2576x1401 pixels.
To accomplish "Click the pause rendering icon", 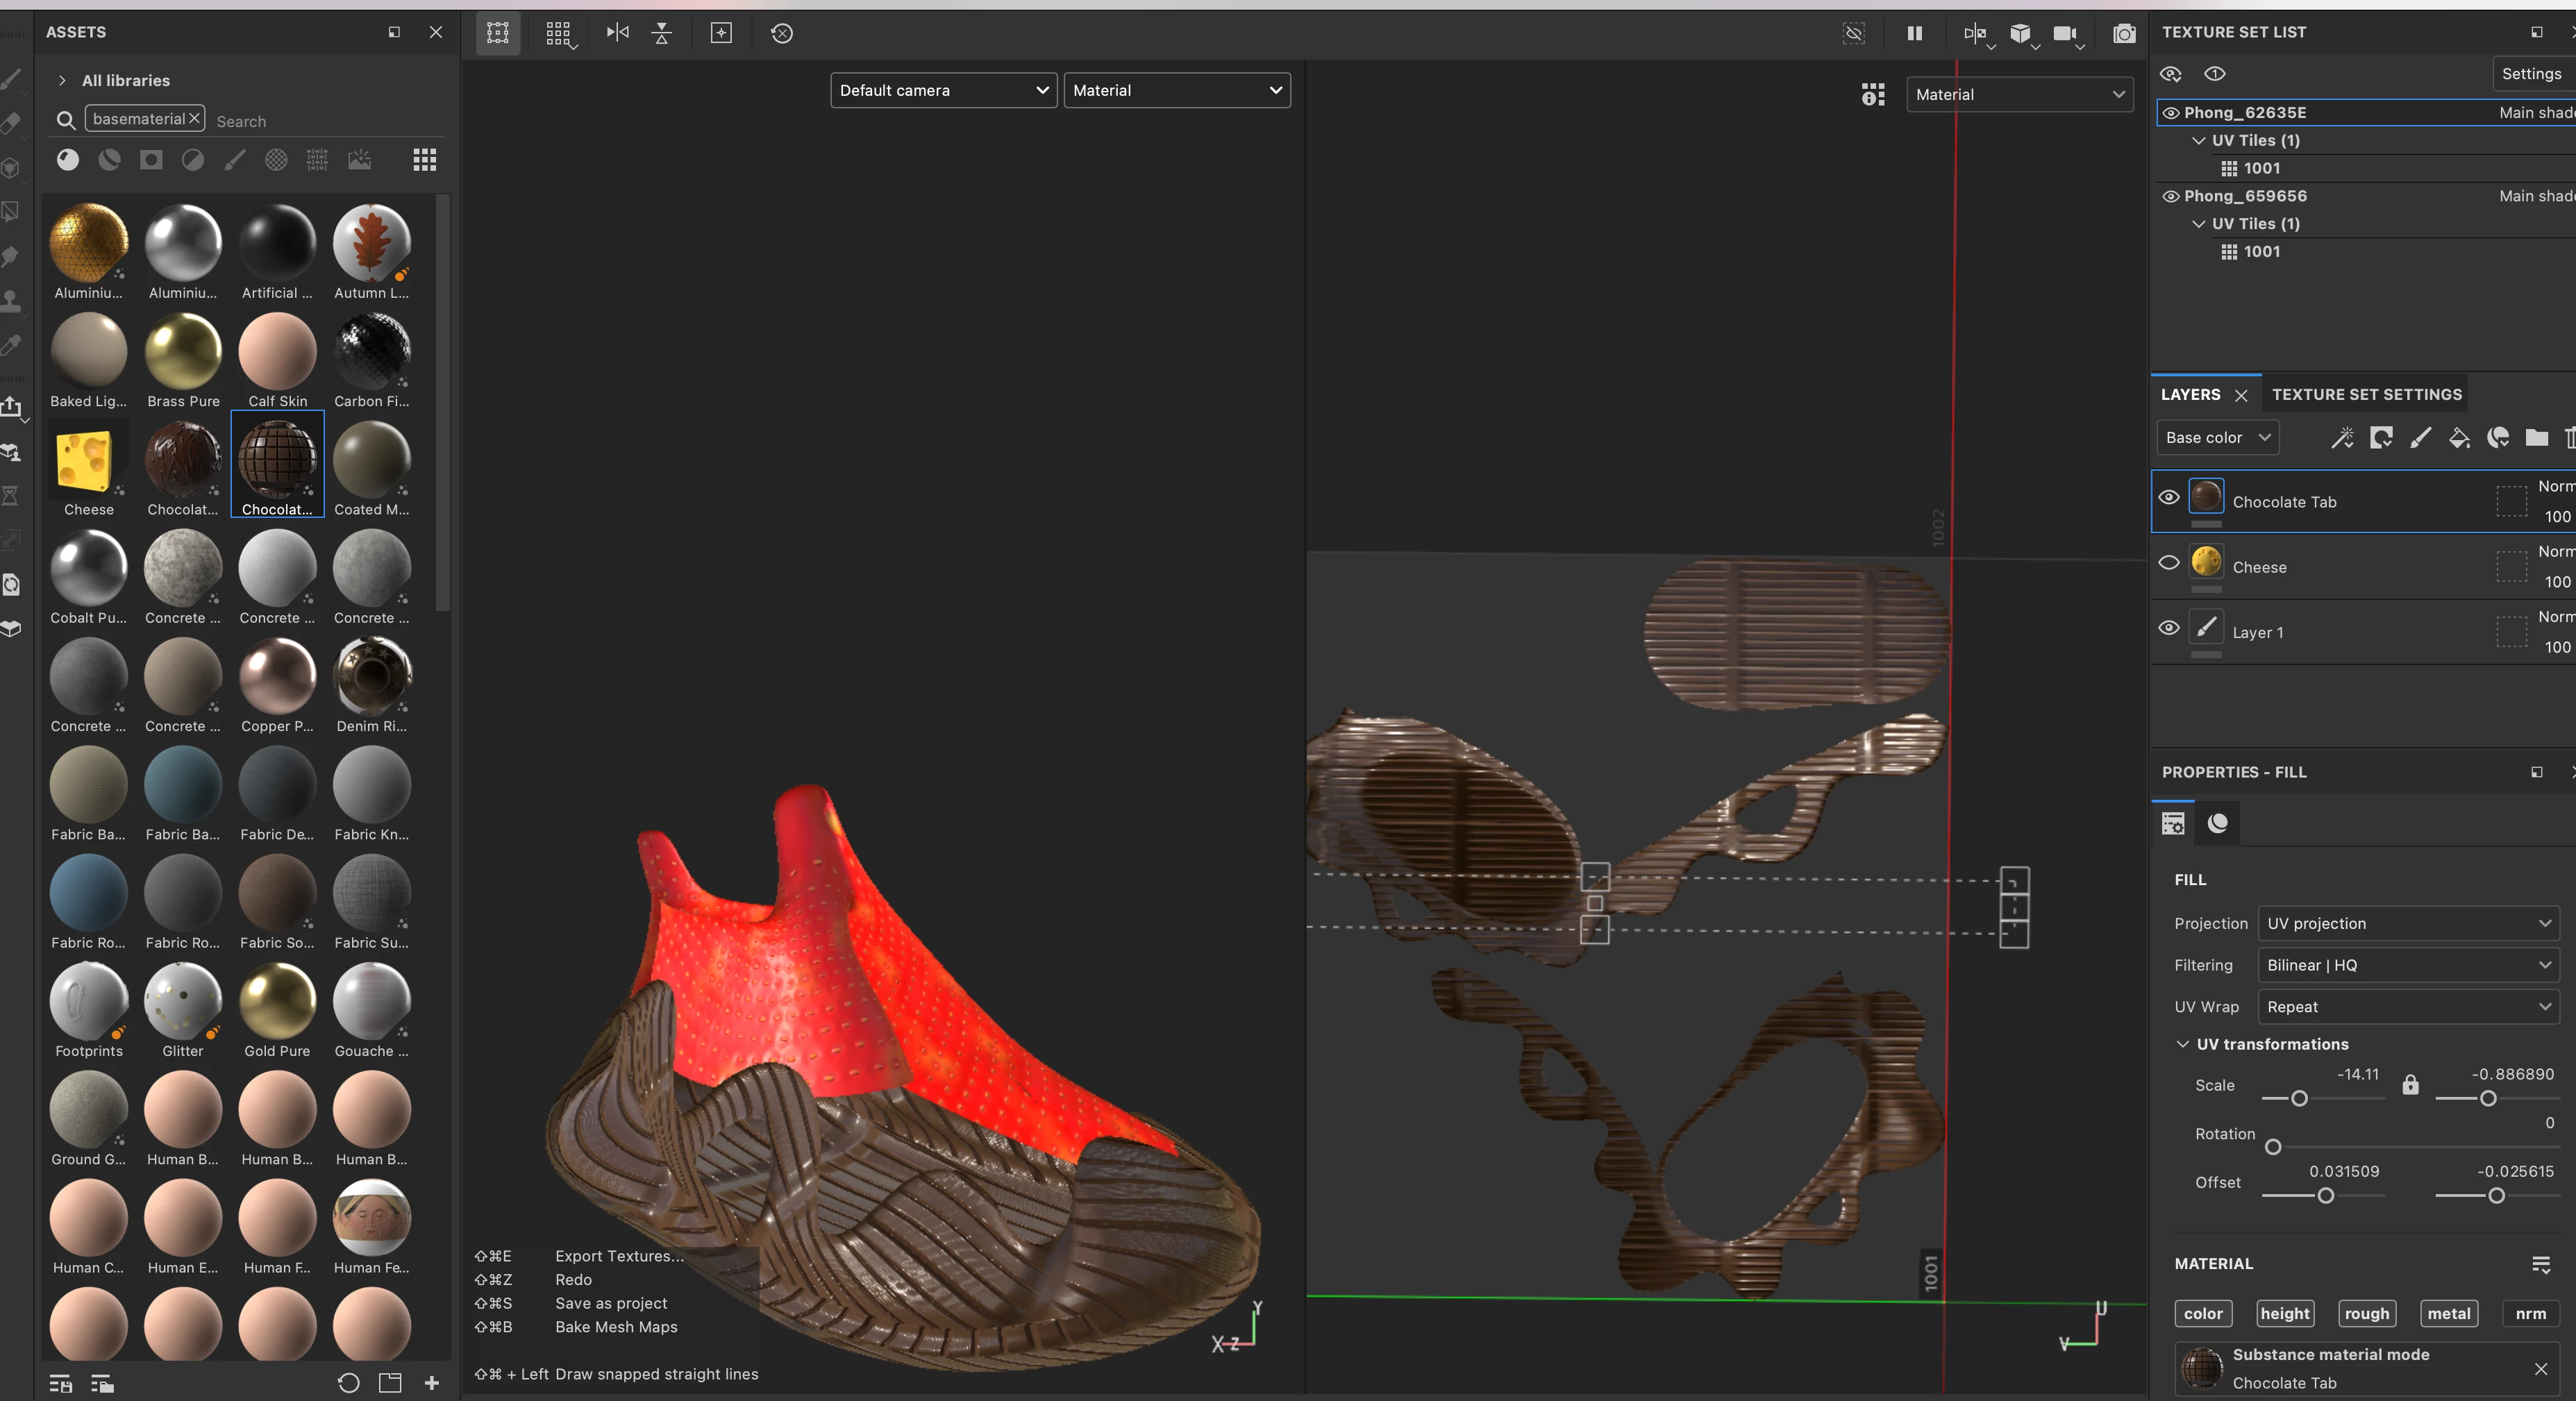I will point(1914,34).
